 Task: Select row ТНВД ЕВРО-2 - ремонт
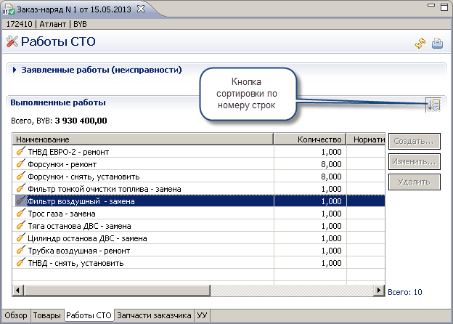tap(198, 151)
